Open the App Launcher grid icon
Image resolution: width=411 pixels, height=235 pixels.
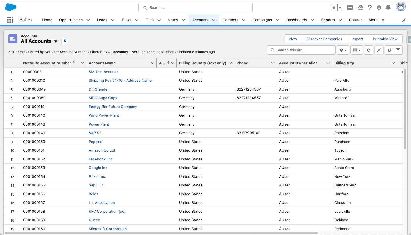[10, 20]
